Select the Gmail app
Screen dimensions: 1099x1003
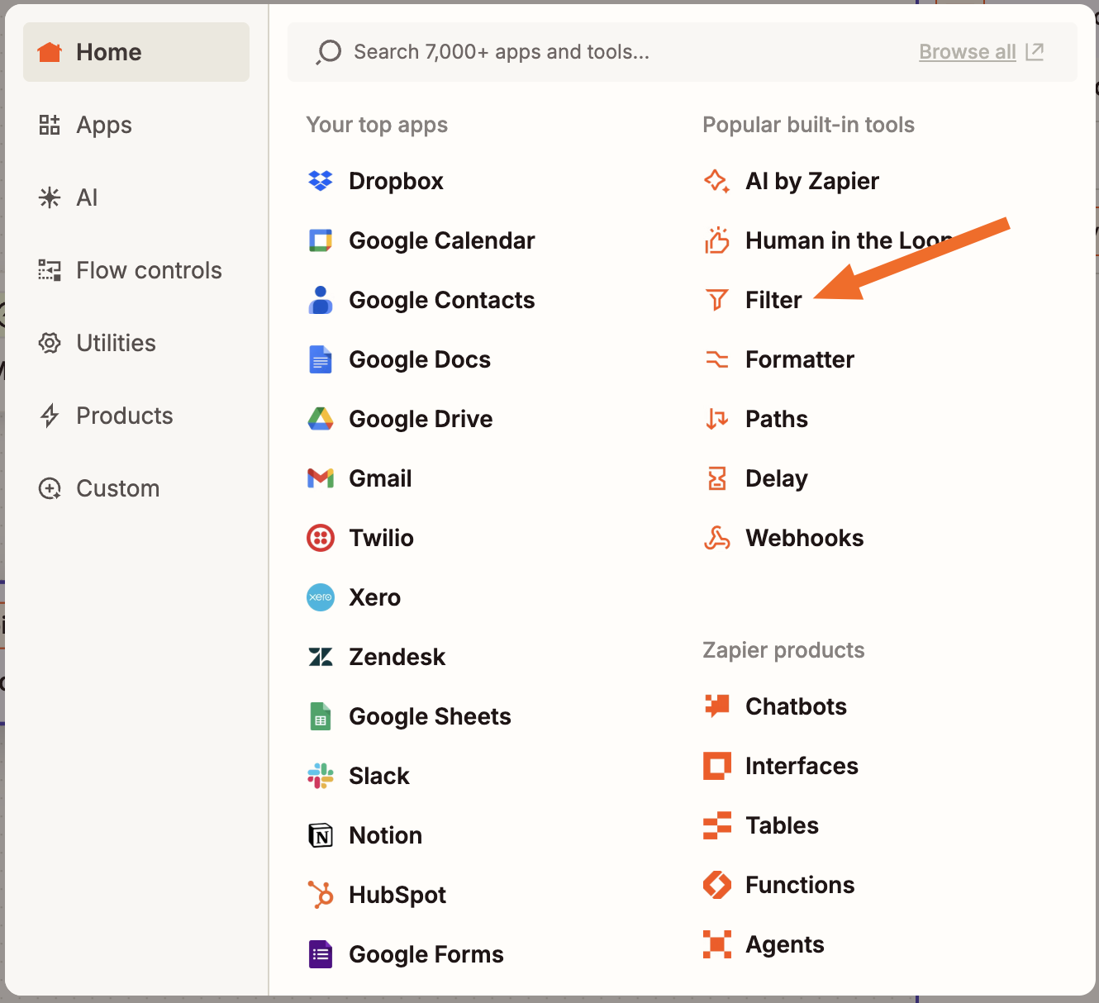[x=380, y=478]
